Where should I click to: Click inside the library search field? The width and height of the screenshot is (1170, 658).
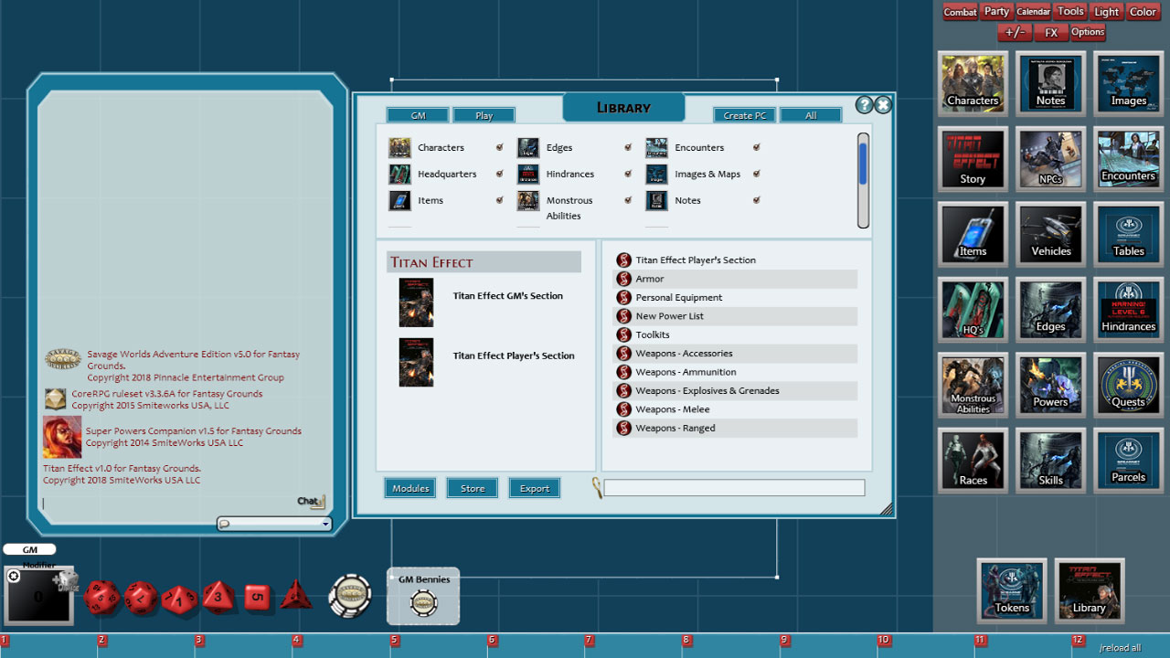tap(731, 487)
